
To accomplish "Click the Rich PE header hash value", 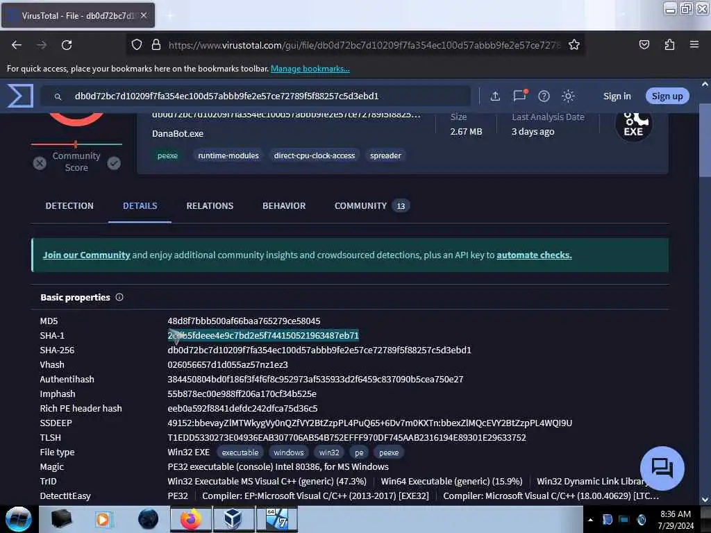I will [242, 408].
